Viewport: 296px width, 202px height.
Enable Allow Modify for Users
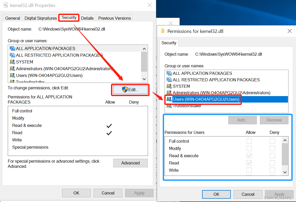pos(249,148)
